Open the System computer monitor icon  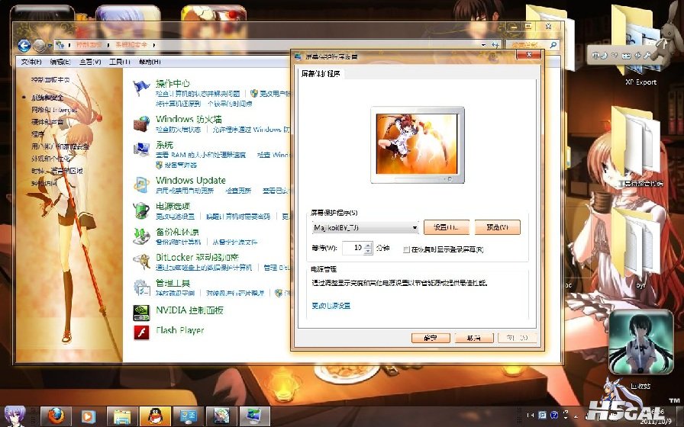coord(141,149)
